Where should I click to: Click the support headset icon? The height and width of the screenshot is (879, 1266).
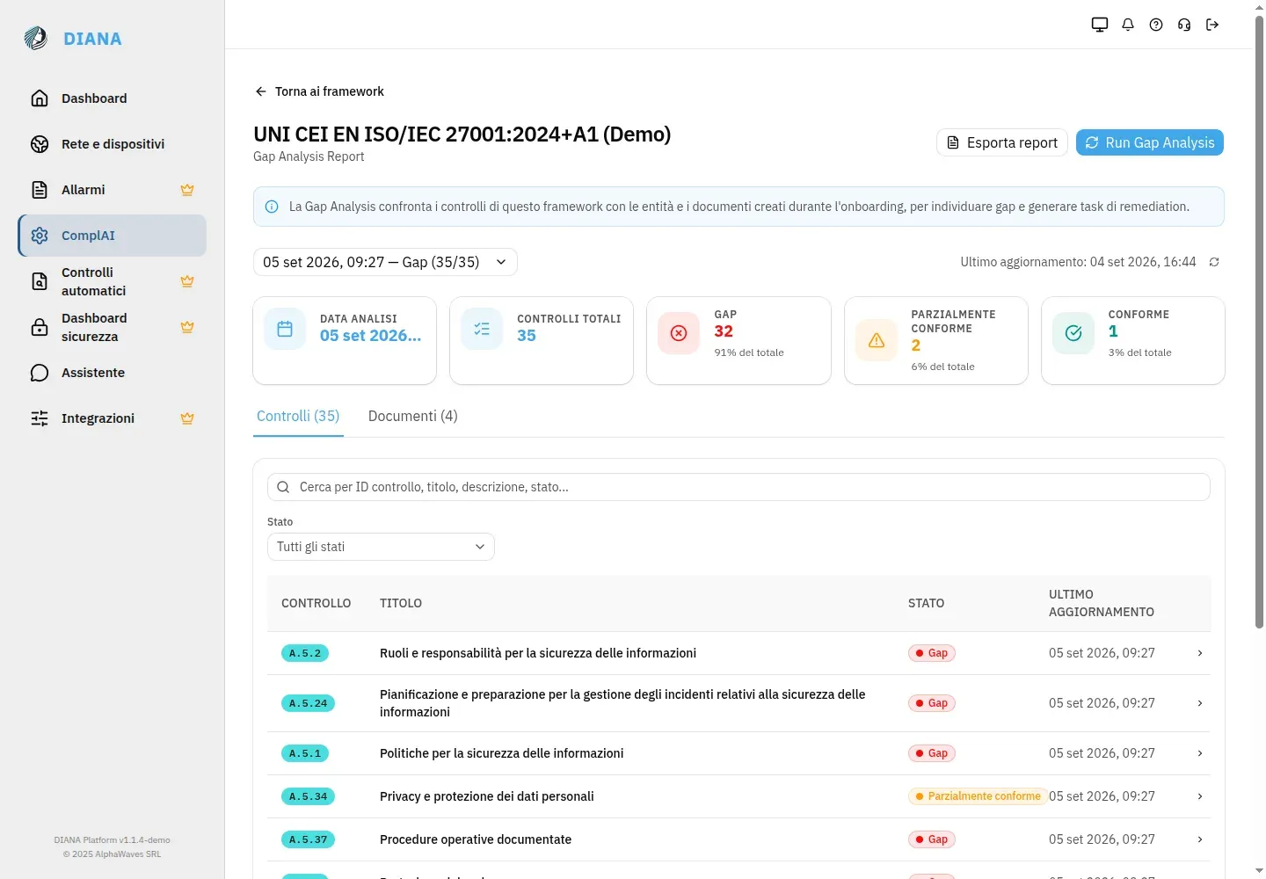tap(1184, 25)
